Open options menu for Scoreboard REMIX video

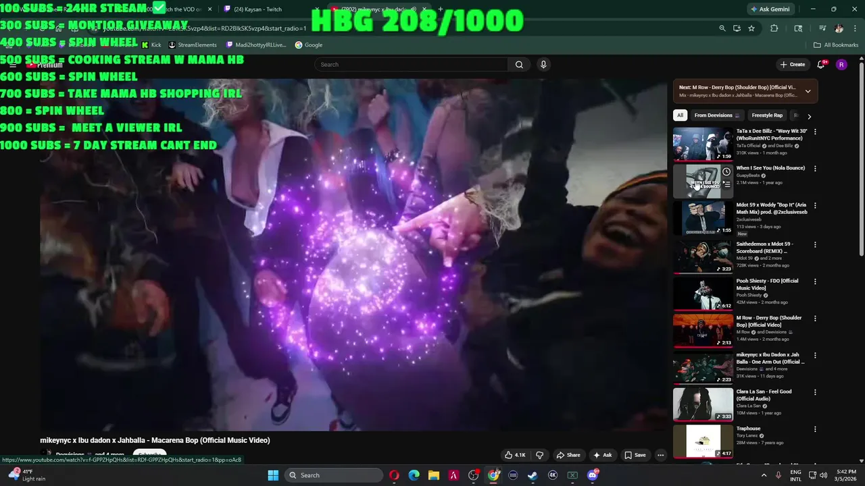point(815,244)
